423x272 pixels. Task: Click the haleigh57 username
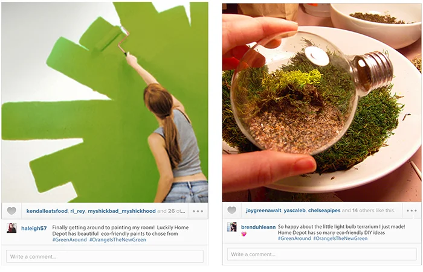click(34, 229)
